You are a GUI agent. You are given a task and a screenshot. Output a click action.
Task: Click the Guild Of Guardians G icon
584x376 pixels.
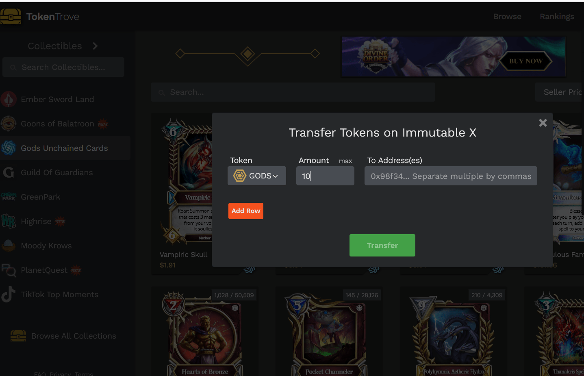(9, 172)
